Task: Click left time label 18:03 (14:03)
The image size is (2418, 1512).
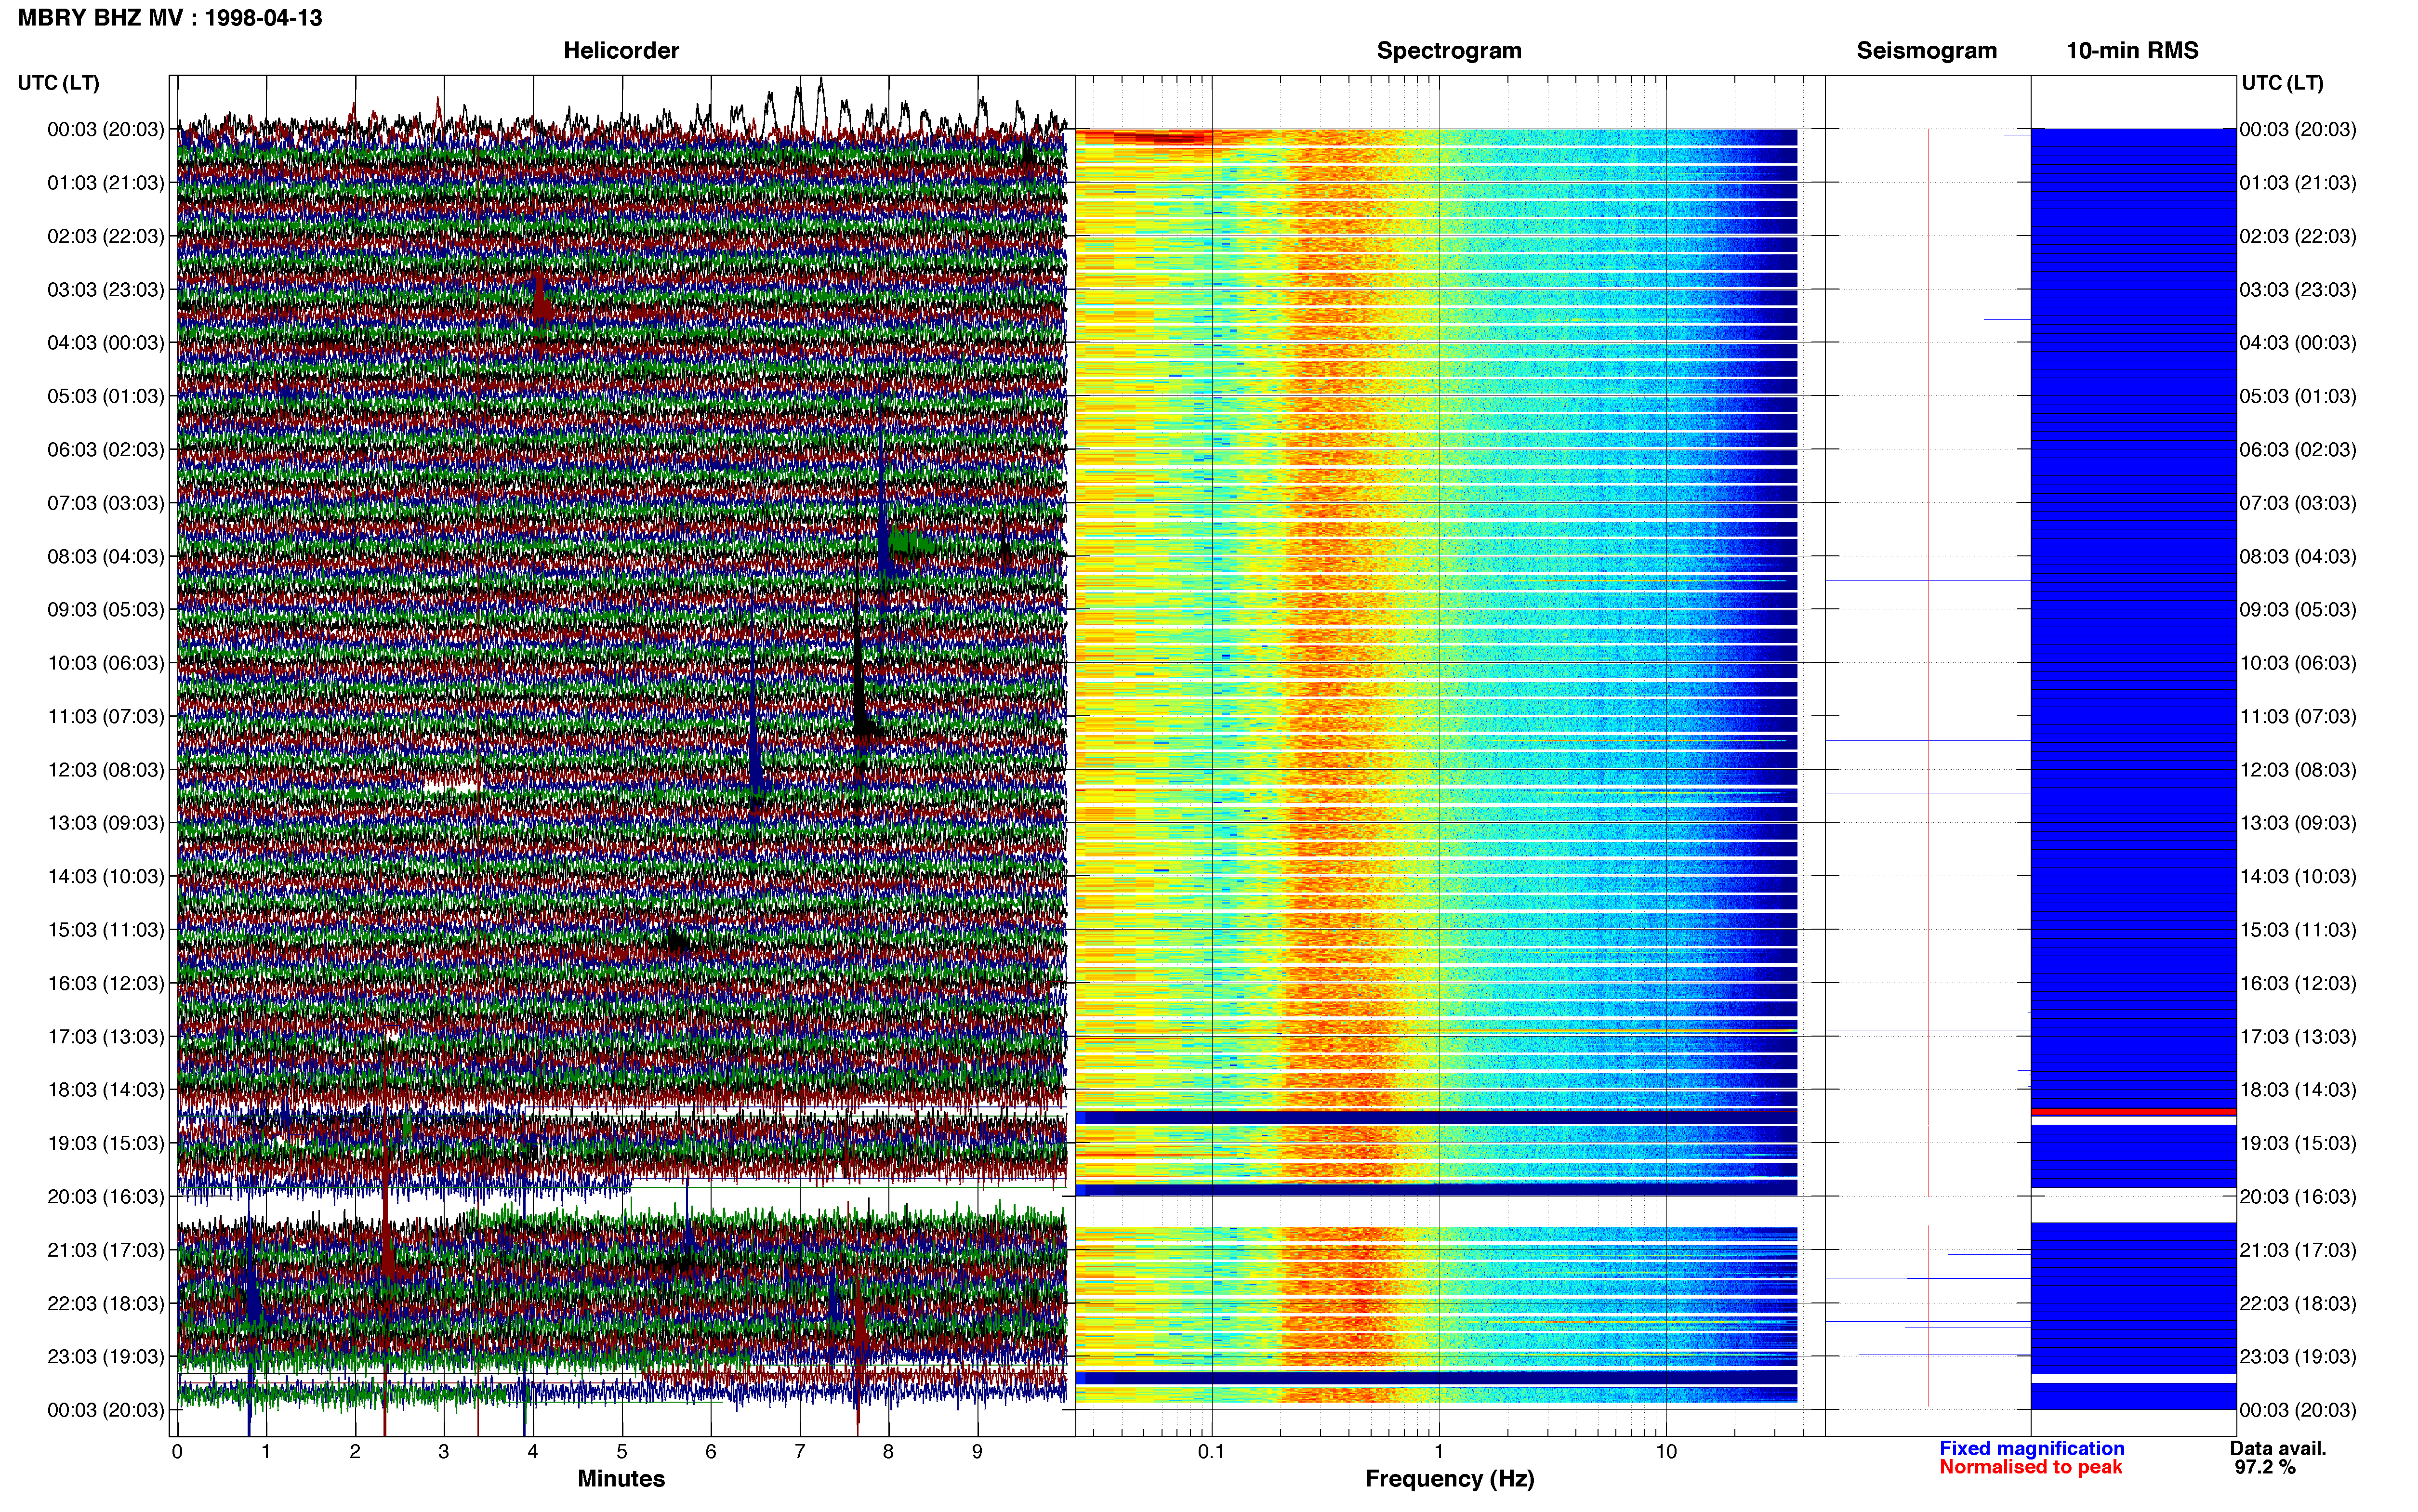Action: point(106,1090)
